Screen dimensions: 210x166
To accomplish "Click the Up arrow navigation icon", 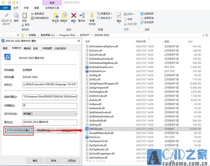I will (x=18, y=35).
